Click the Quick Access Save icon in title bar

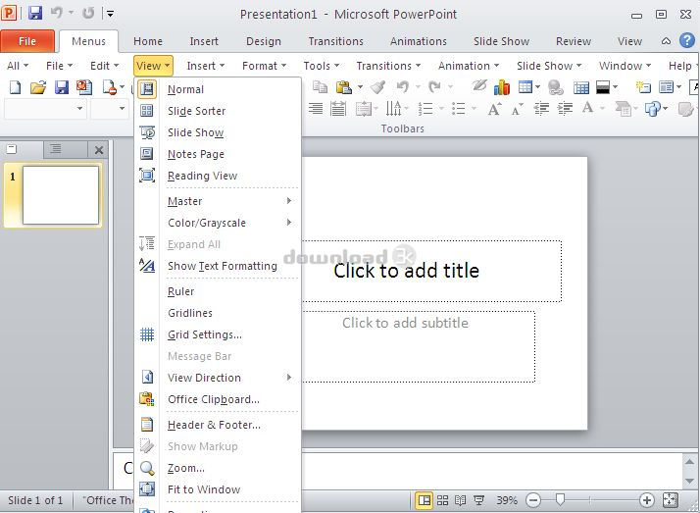pyautogui.click(x=35, y=13)
